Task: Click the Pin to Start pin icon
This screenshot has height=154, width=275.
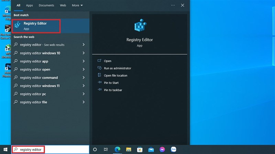Action: click(x=99, y=82)
